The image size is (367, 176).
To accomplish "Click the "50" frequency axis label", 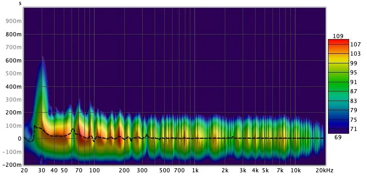I will point(64,170).
